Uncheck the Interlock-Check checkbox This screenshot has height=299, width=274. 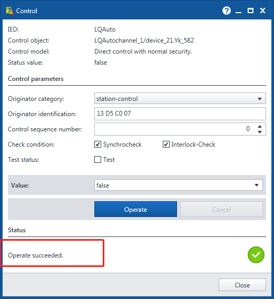[166, 145]
